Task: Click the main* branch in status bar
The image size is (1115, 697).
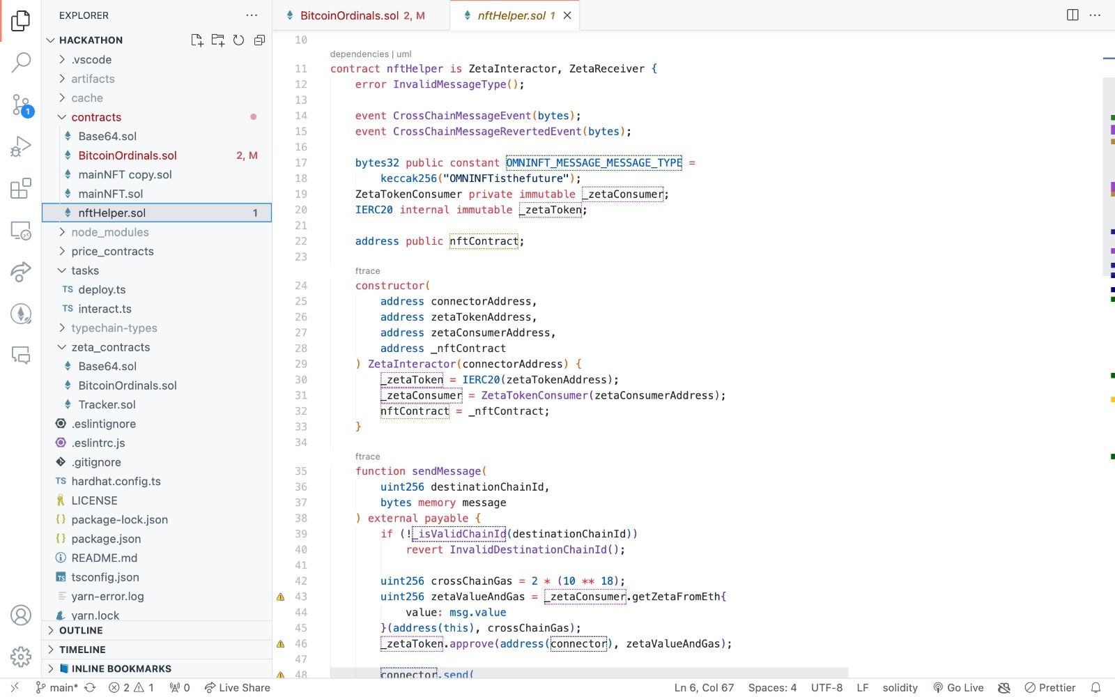Action: [57, 687]
